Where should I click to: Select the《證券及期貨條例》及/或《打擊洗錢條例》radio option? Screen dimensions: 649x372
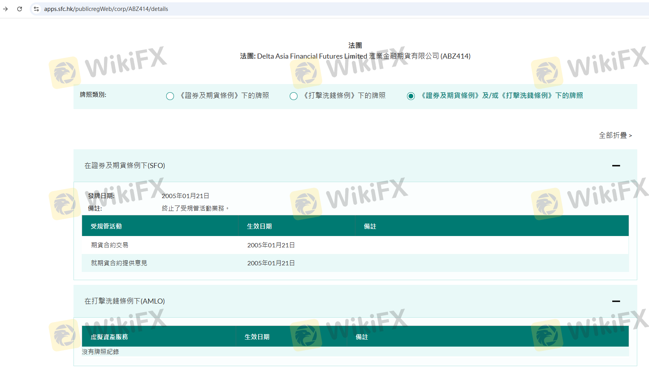click(x=411, y=96)
